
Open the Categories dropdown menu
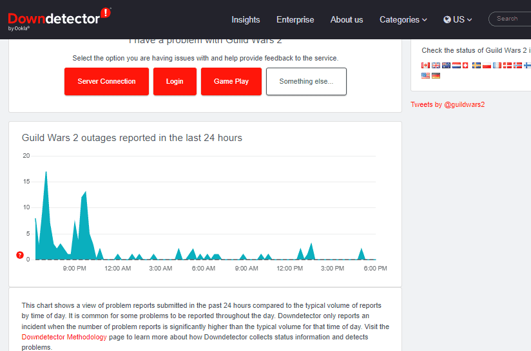tap(403, 19)
